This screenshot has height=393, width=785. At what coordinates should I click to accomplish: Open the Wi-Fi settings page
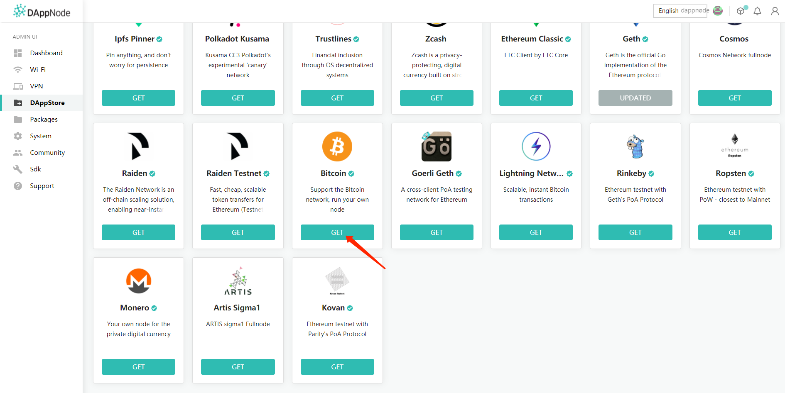click(38, 70)
